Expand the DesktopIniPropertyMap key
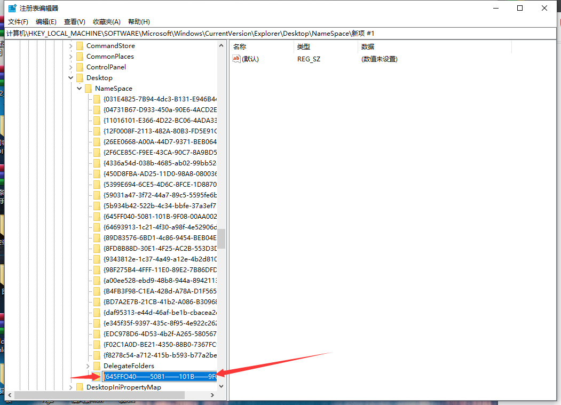Image resolution: width=561 pixels, height=405 pixels. click(70, 387)
